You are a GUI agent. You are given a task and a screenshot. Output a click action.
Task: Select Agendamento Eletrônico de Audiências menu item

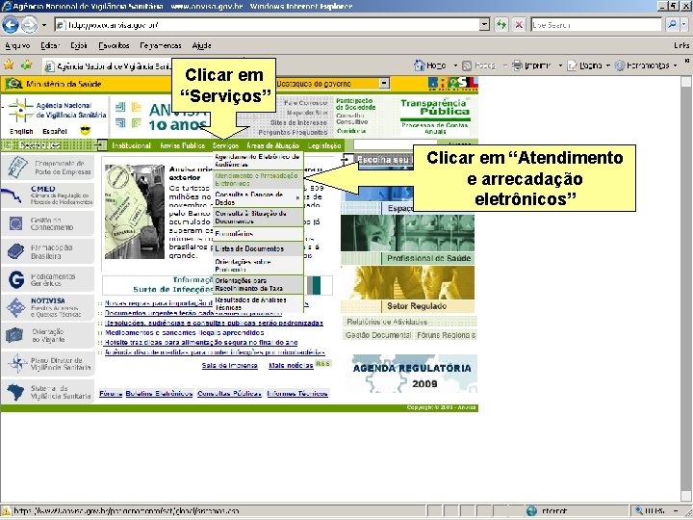[258, 161]
